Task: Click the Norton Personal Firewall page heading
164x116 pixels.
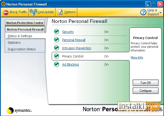Action: pyautogui.click(x=79, y=21)
